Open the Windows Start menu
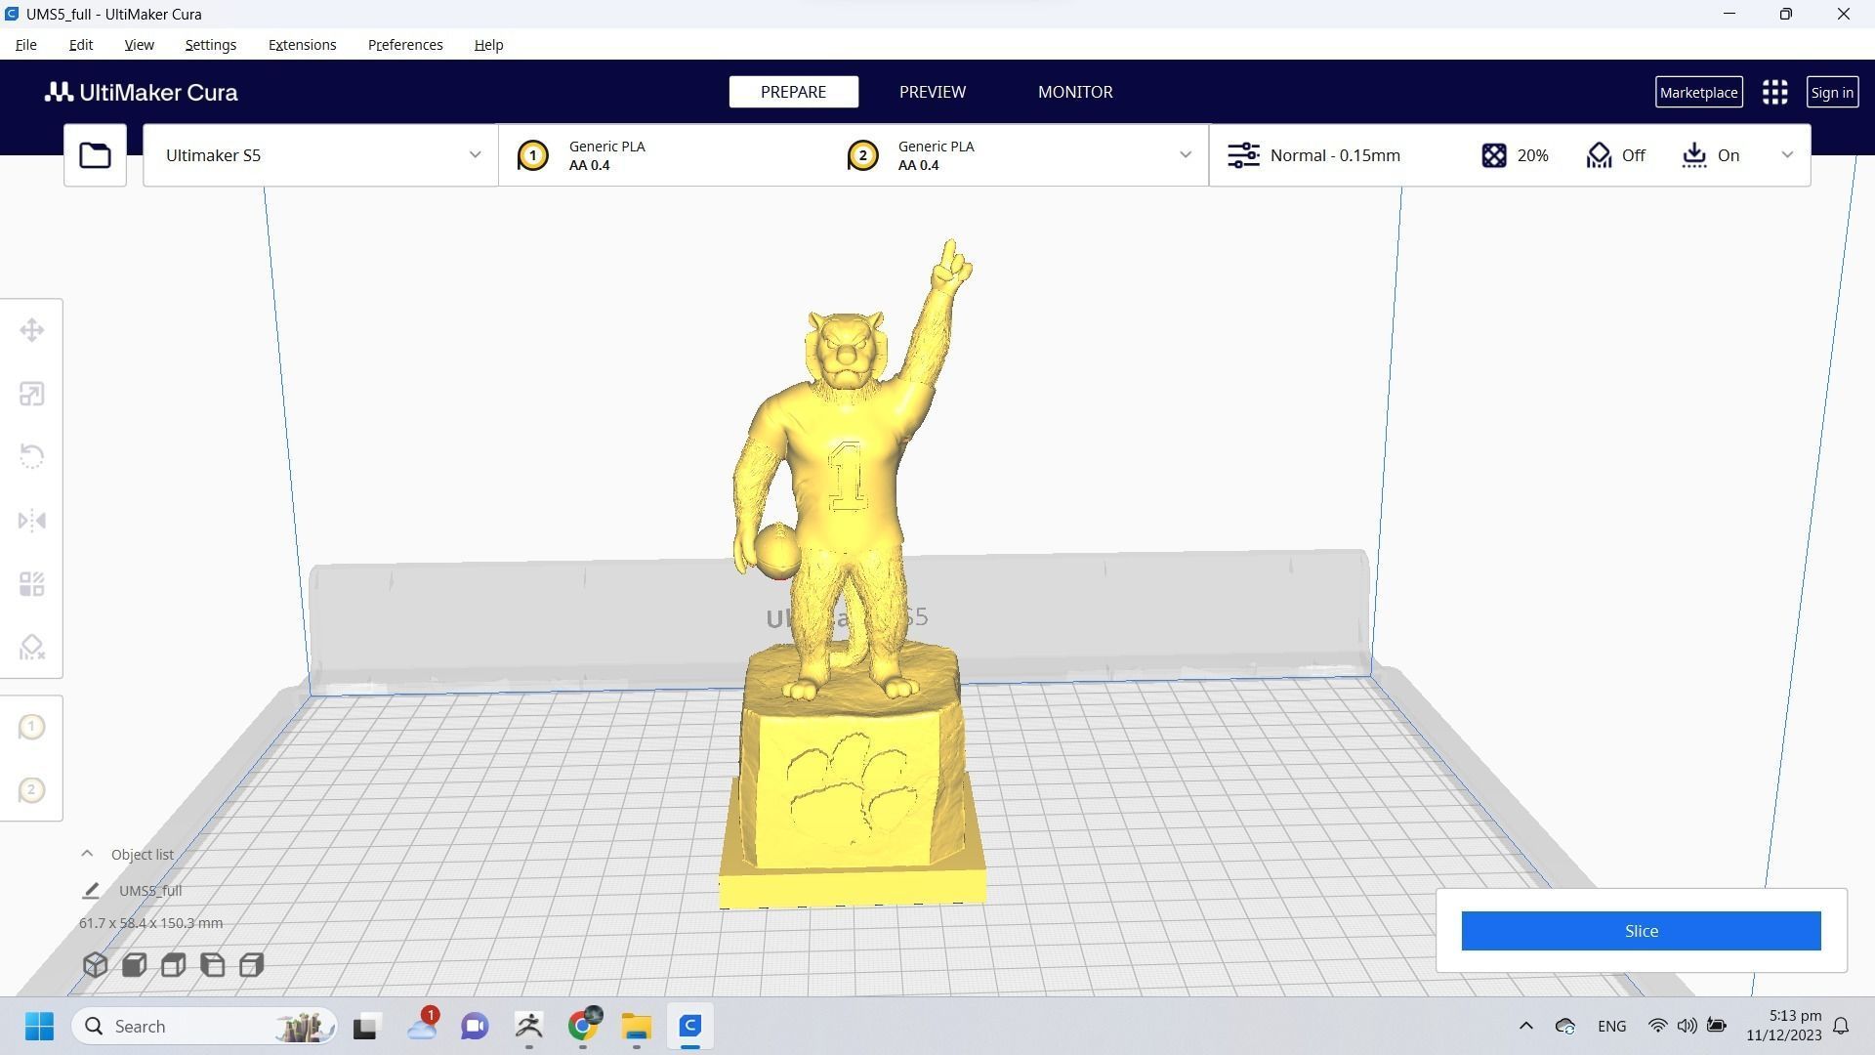 coord(39,1027)
